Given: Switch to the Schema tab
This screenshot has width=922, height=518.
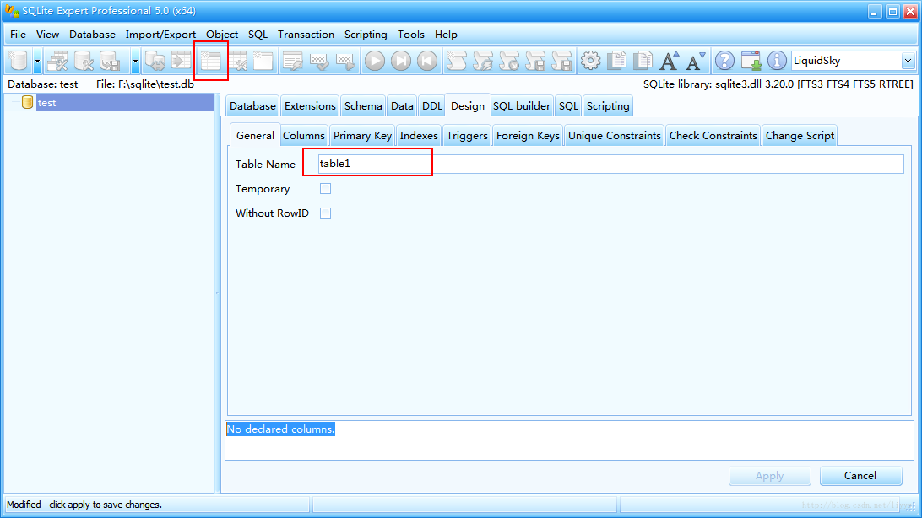Looking at the screenshot, I should (x=363, y=105).
